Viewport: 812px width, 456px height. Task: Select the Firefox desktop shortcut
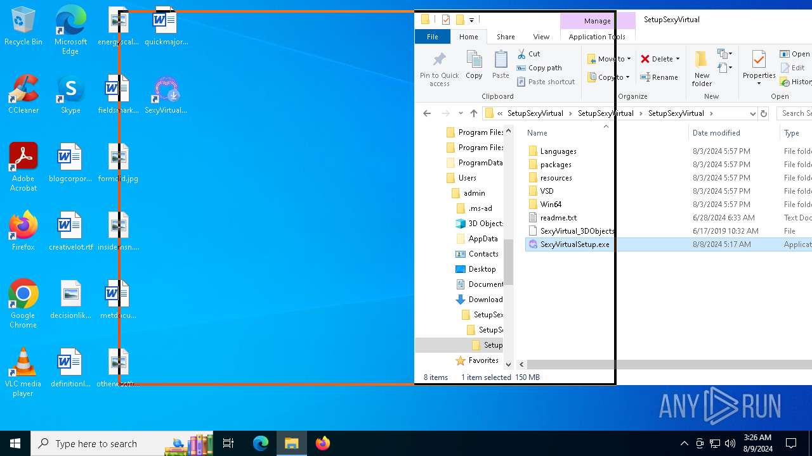pyautogui.click(x=23, y=231)
